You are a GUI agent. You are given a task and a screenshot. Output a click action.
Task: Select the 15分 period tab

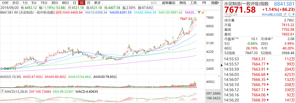(44, 3)
